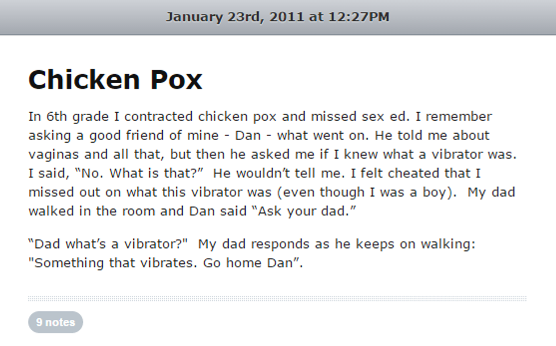Click the question "Dad what's a vibrator?"

108,245
